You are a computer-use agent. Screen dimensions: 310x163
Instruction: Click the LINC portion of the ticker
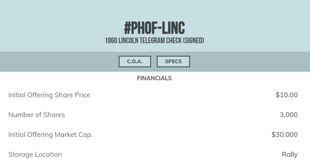pyautogui.click(x=174, y=28)
